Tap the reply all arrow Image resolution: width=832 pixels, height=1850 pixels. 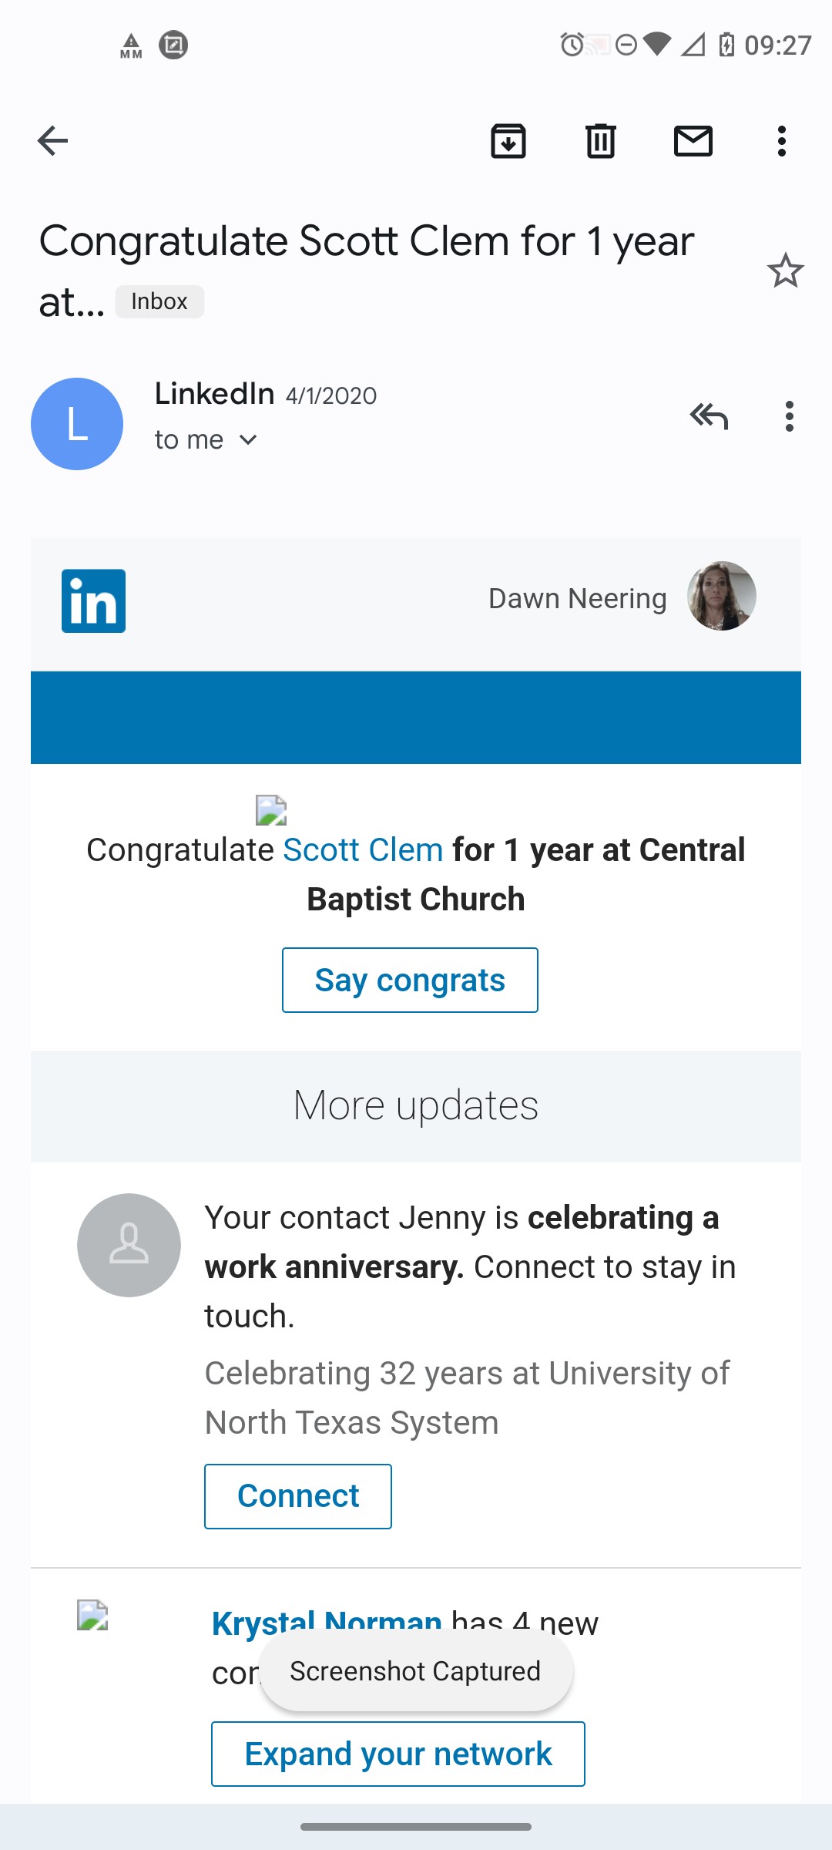click(709, 416)
